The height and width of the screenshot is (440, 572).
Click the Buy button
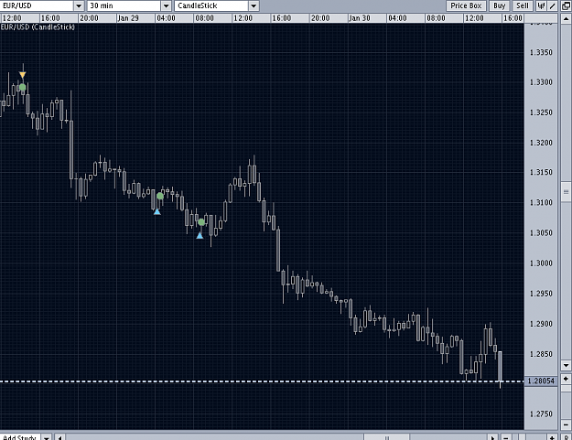point(500,5)
